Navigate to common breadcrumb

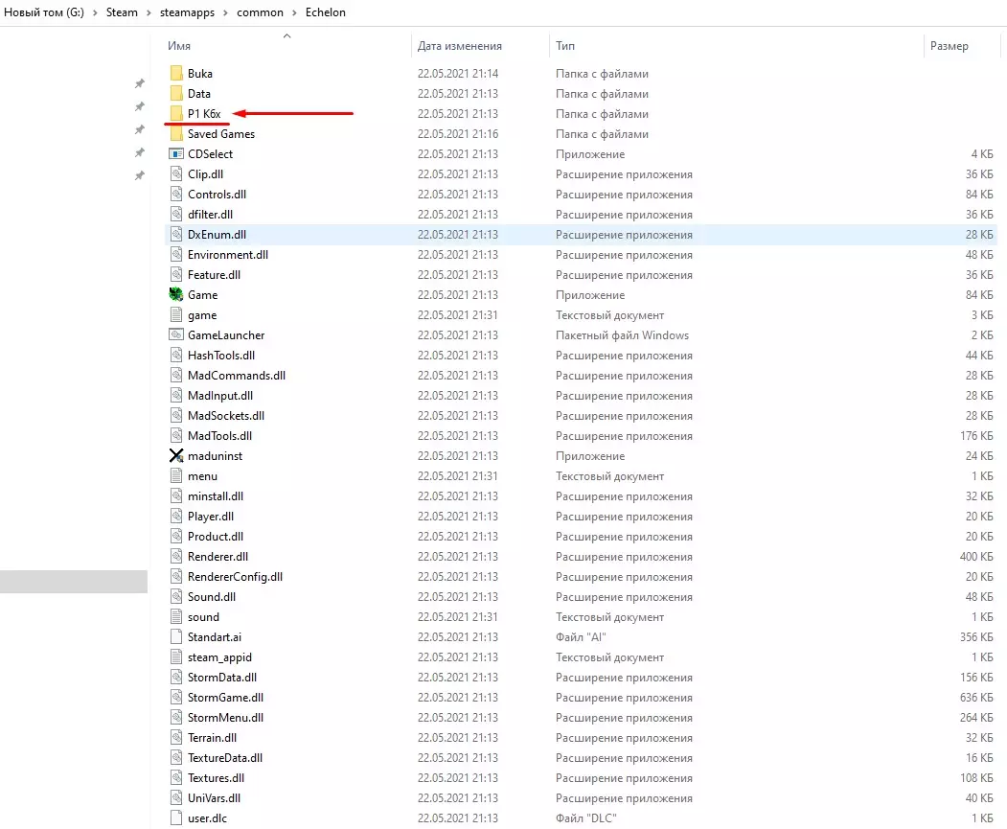[x=260, y=12]
